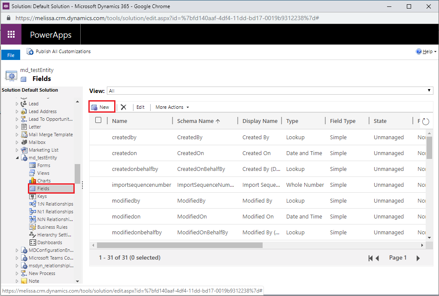Expand the New Process tree node
This screenshot has height=296, width=439.
[17, 273]
